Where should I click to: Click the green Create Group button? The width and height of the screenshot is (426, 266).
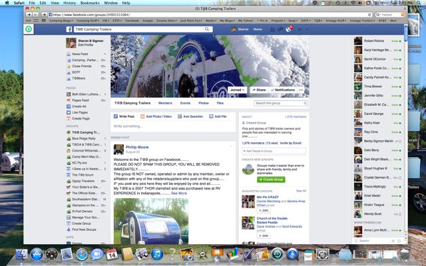click(x=271, y=180)
